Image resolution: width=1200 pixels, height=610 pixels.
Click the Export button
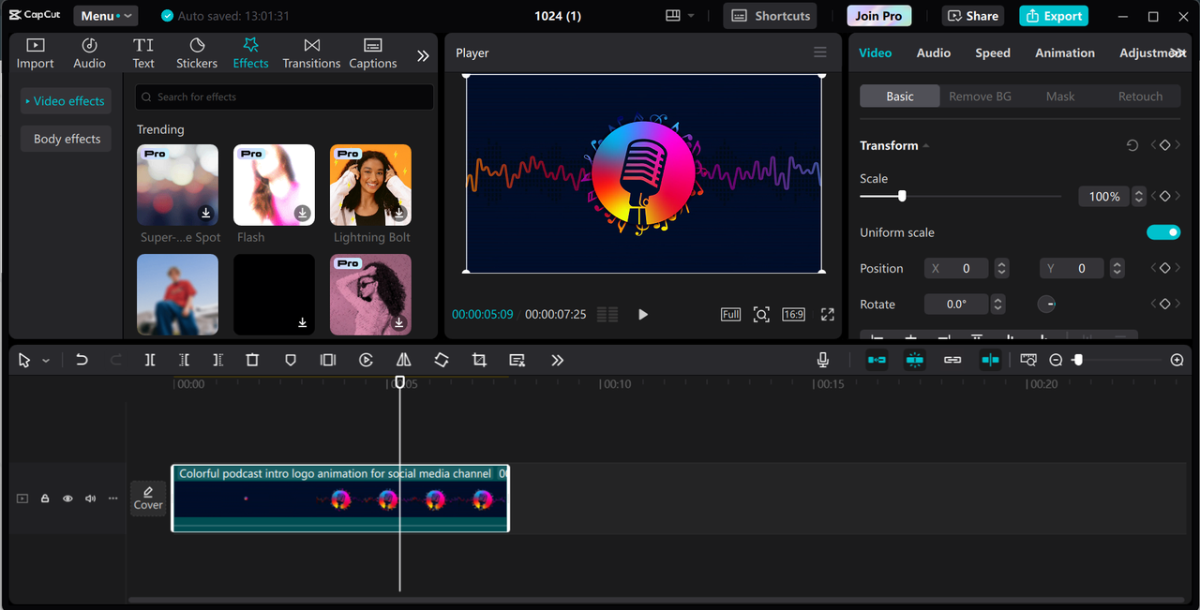(x=1053, y=16)
